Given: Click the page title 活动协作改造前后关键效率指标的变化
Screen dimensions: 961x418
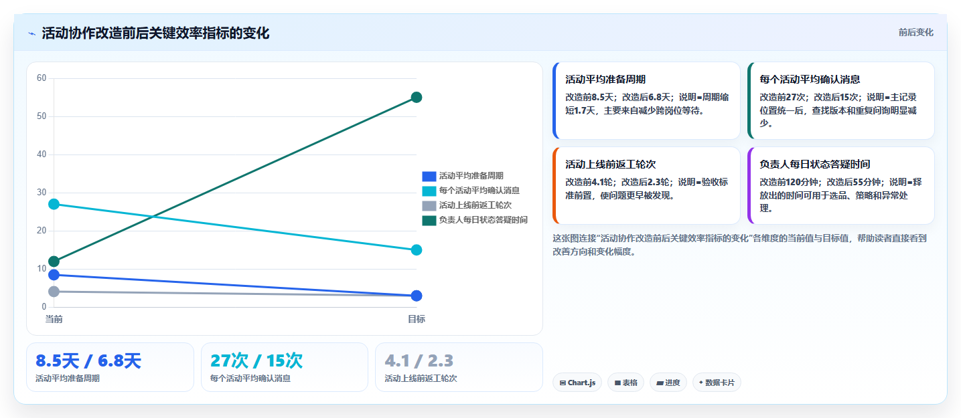Looking at the screenshot, I should [155, 33].
